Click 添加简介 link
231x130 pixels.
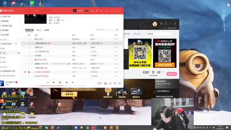pyautogui.click(x=57, y=23)
